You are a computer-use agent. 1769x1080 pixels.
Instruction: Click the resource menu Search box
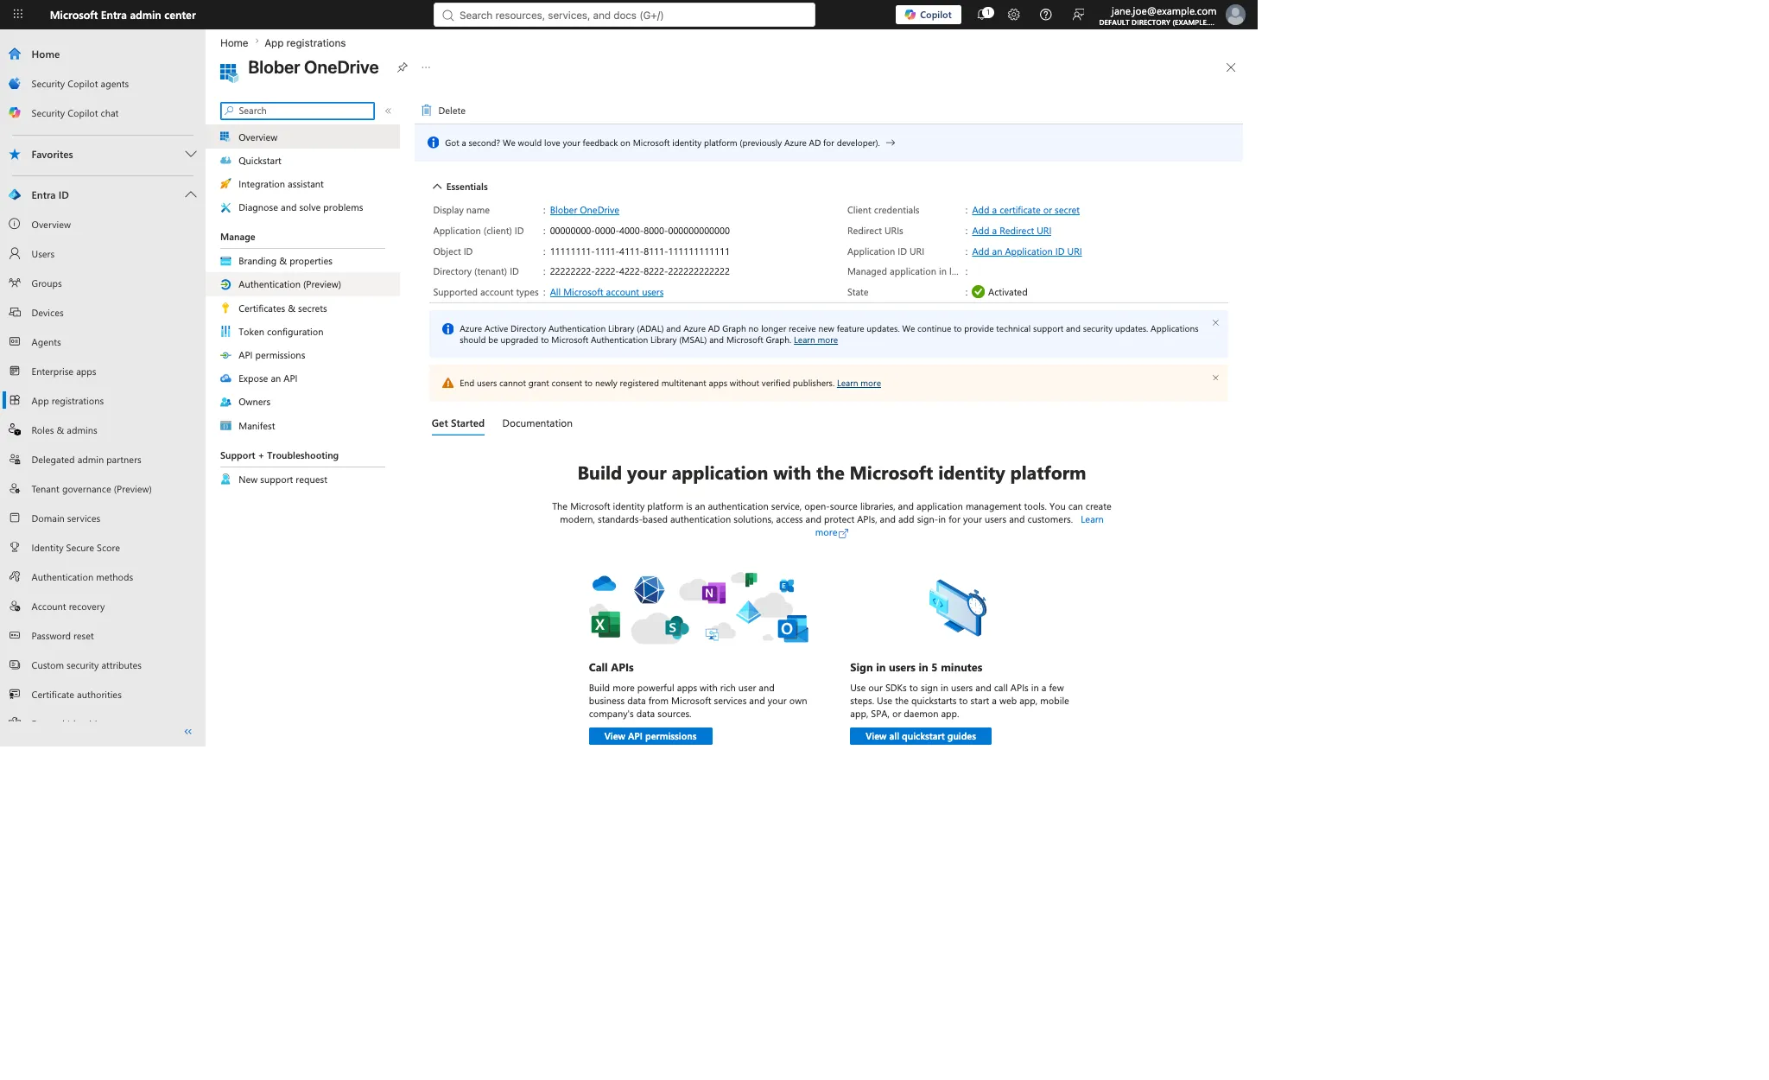(297, 111)
